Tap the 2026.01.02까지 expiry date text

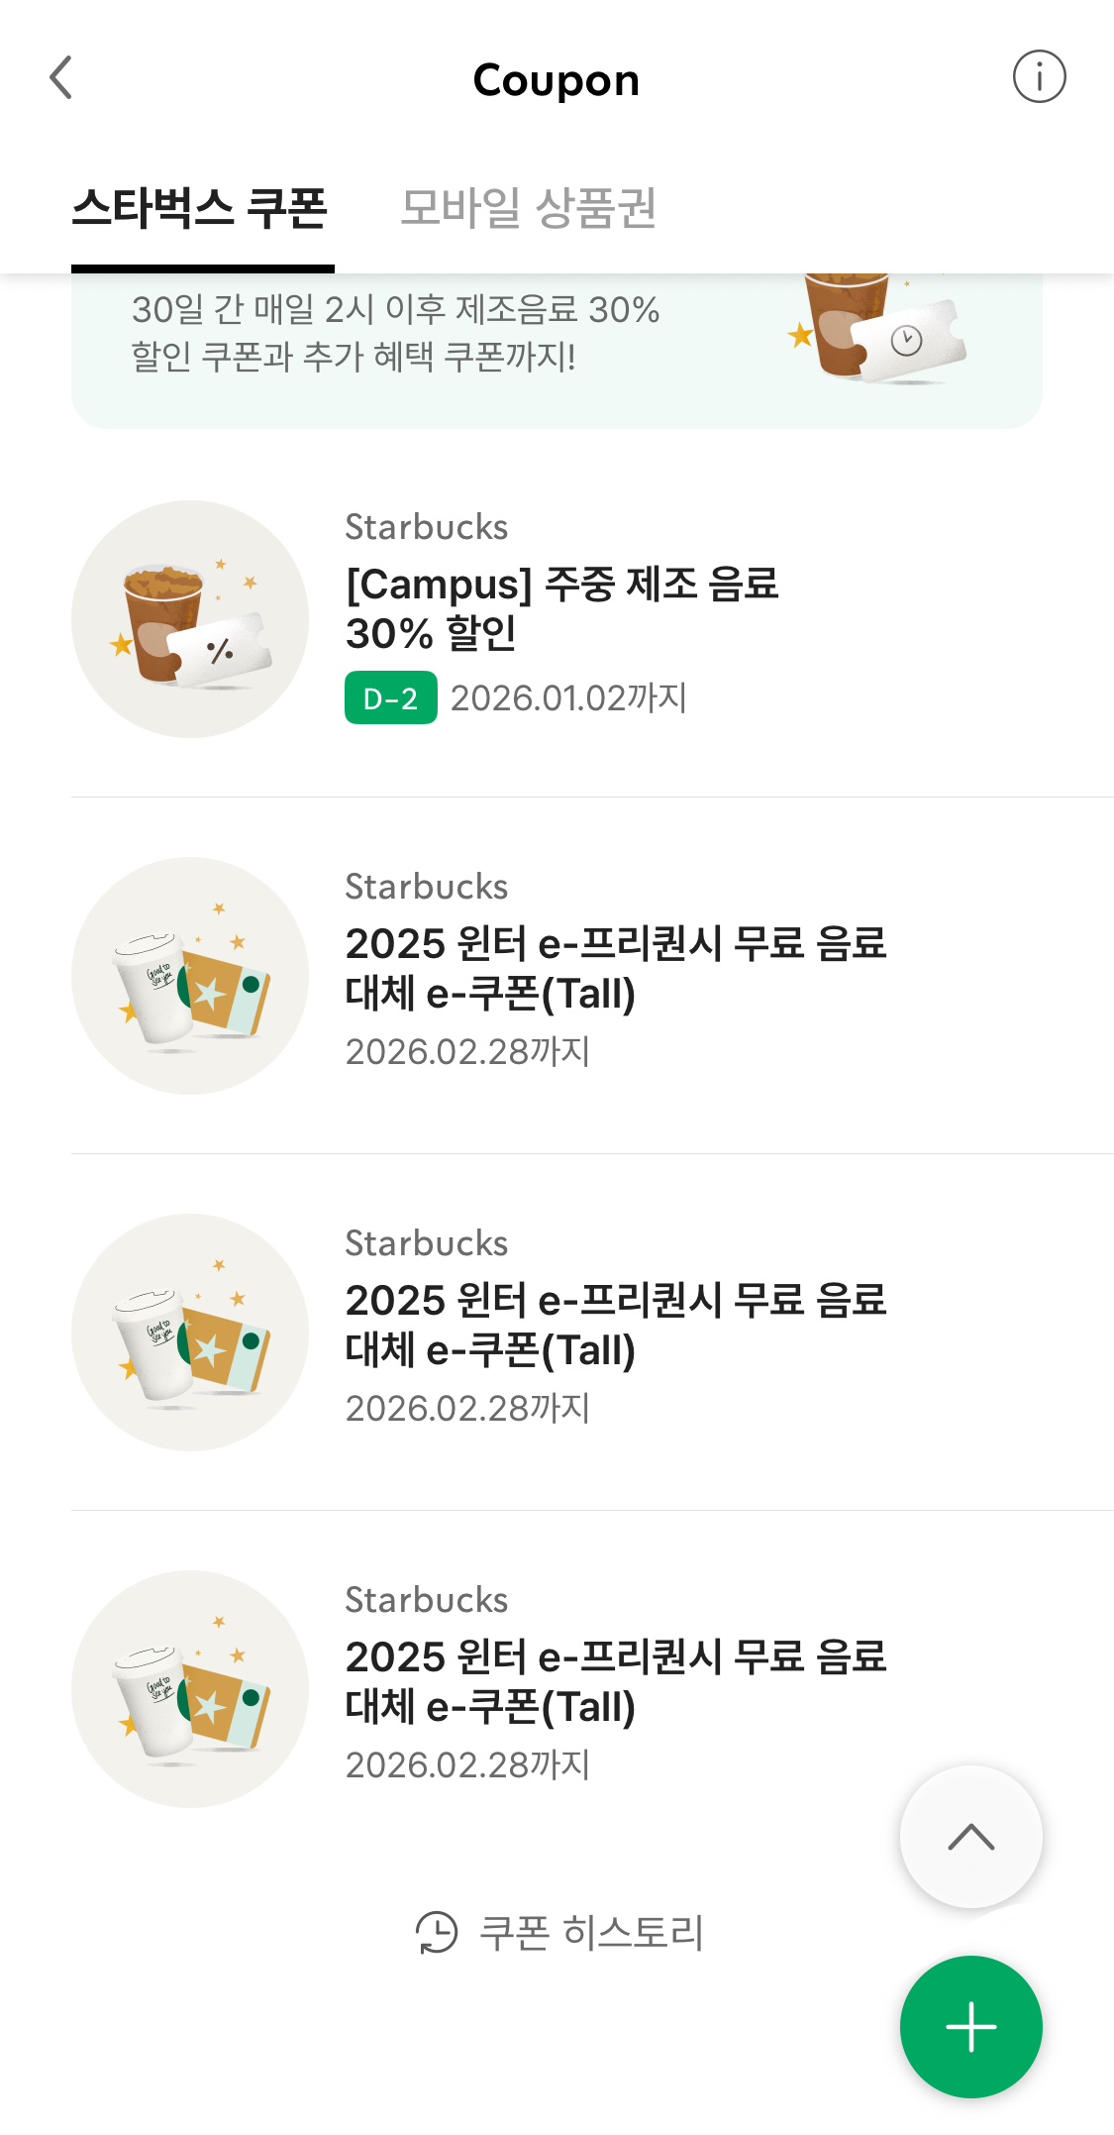tap(568, 698)
